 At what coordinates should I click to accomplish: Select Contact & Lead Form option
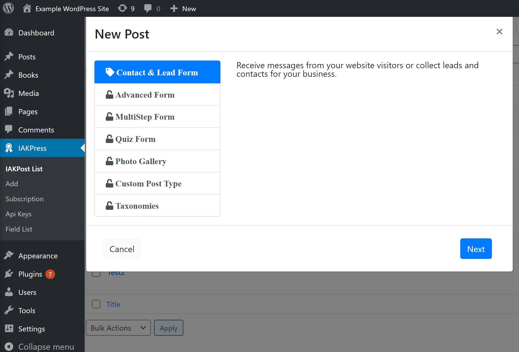pos(157,72)
